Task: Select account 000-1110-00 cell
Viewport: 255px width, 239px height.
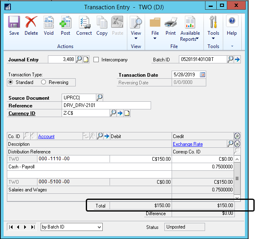Action: coord(73,159)
